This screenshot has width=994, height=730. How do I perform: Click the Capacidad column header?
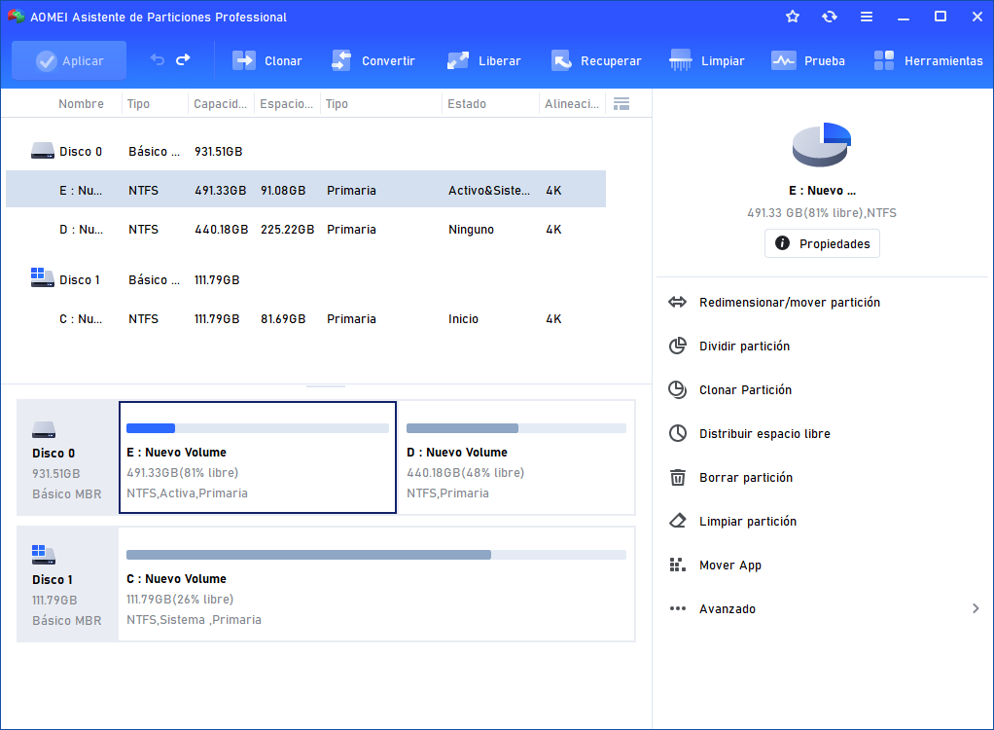[220, 104]
